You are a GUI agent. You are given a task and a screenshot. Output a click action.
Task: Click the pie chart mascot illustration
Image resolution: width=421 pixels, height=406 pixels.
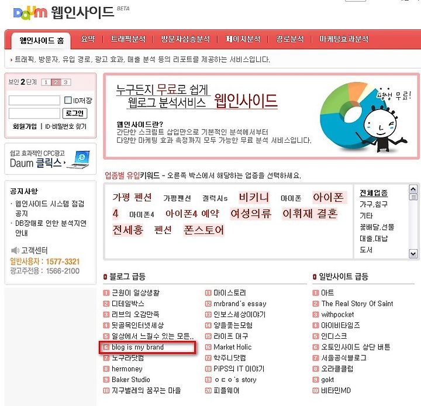click(x=365, y=118)
